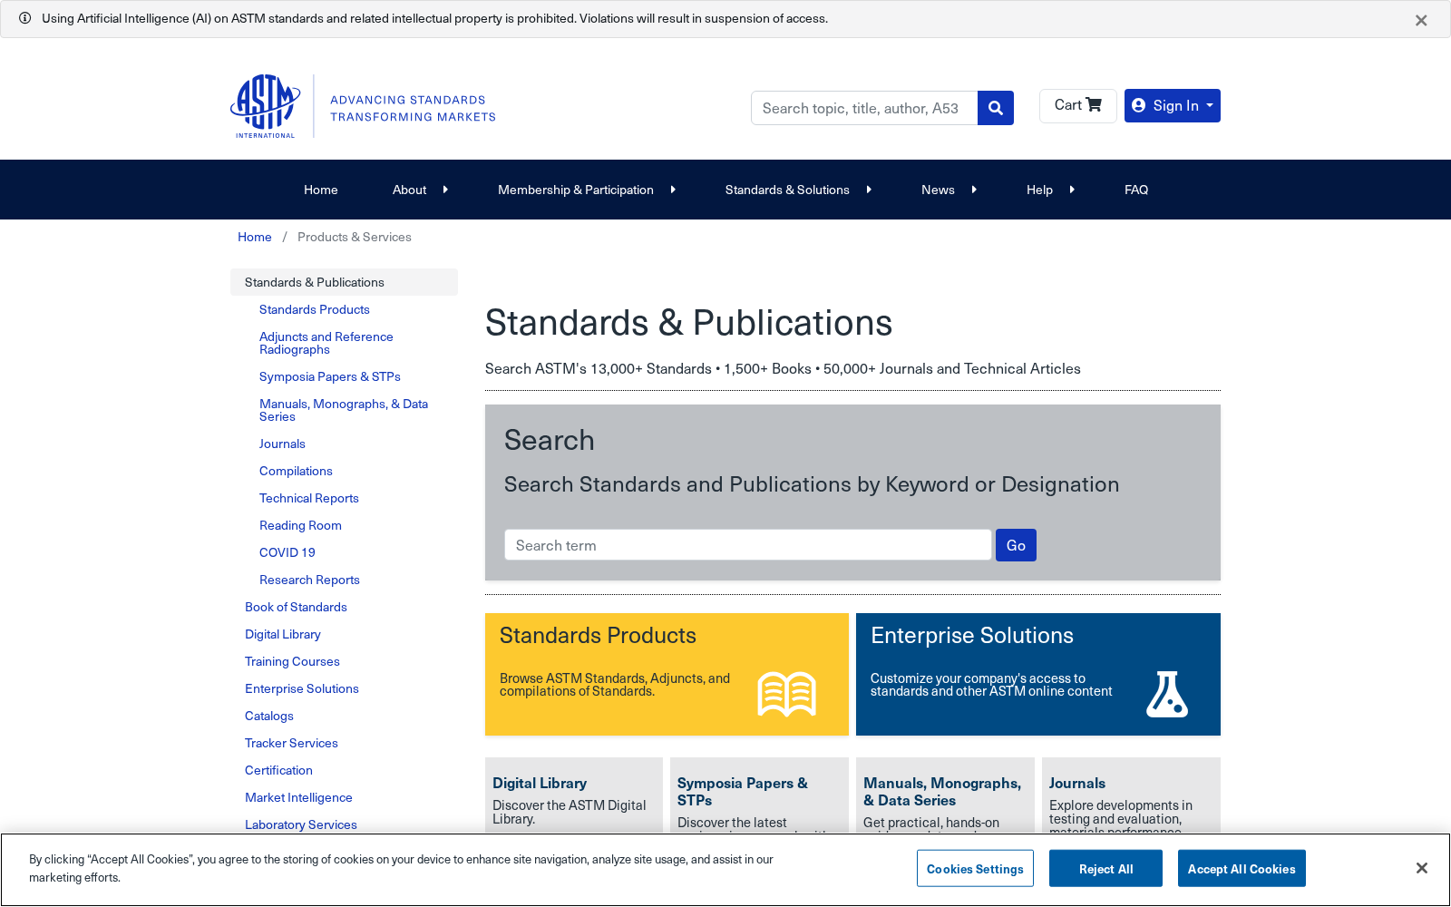The height and width of the screenshot is (907, 1451).
Task: Click the Search term input field
Action: click(748, 545)
